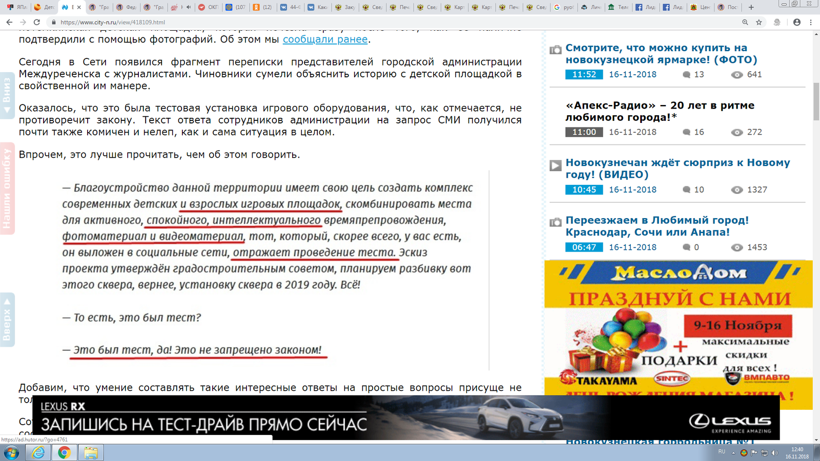820x461 pixels.
Task: Open the Chrome three-dot menu
Action: click(x=811, y=22)
